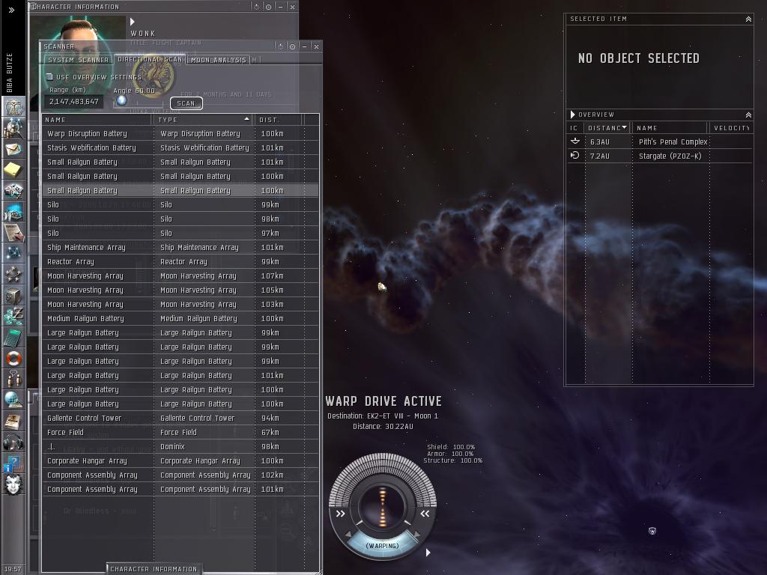Click the Scanner window pin (circle) icon
Image resolution: width=767 pixels, height=575 pixels.
[293, 46]
